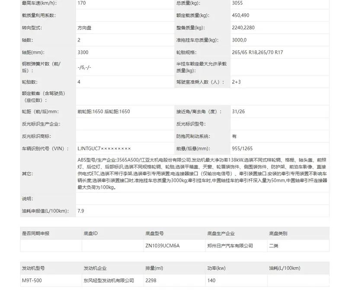
Task: Click the 其它 remarks paragraph text
Action: coord(202,174)
